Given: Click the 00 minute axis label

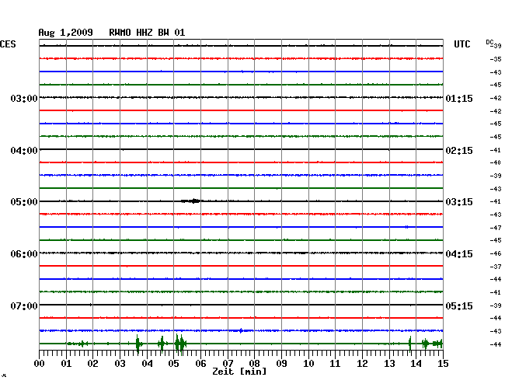Looking at the screenshot, I should 40,363.
